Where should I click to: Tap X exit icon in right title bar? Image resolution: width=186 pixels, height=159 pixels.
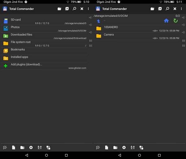click(x=175, y=9)
